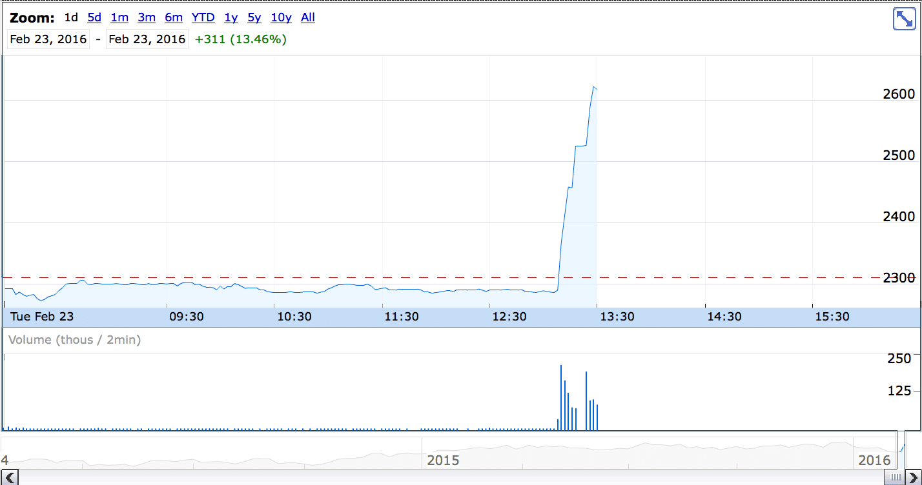Viewport: 922px width, 485px height.
Task: Switch zoom to 1m
Action: (119, 18)
